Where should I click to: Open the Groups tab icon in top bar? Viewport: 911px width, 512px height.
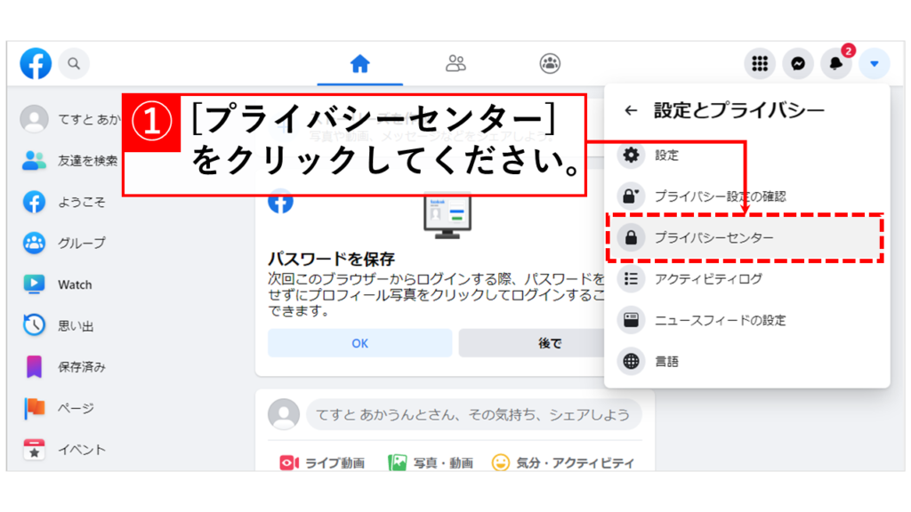coord(550,63)
